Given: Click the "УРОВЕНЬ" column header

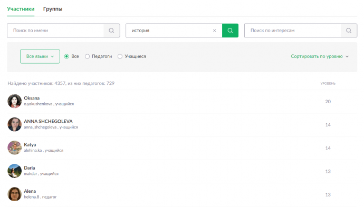Looking at the screenshot, I should tap(328, 83).
